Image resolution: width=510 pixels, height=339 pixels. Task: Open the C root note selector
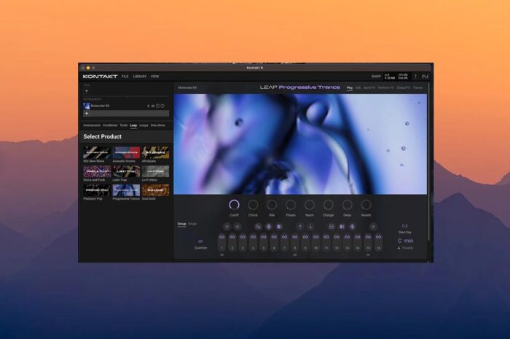400,241
